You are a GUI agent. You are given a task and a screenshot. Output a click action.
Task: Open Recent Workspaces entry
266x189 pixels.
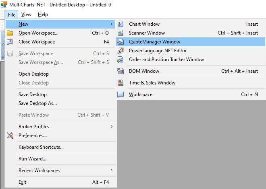(x=60, y=171)
